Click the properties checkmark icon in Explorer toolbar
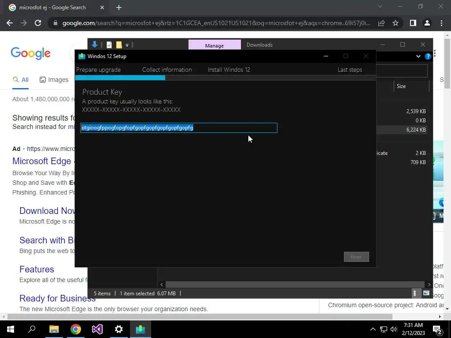Viewport: 451px width, 338px height. (x=109, y=45)
